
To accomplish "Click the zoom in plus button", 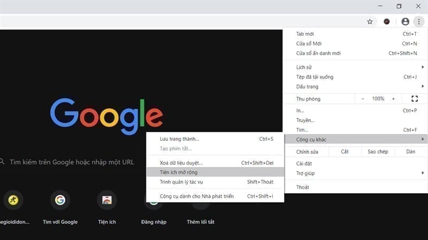I will click(x=393, y=99).
